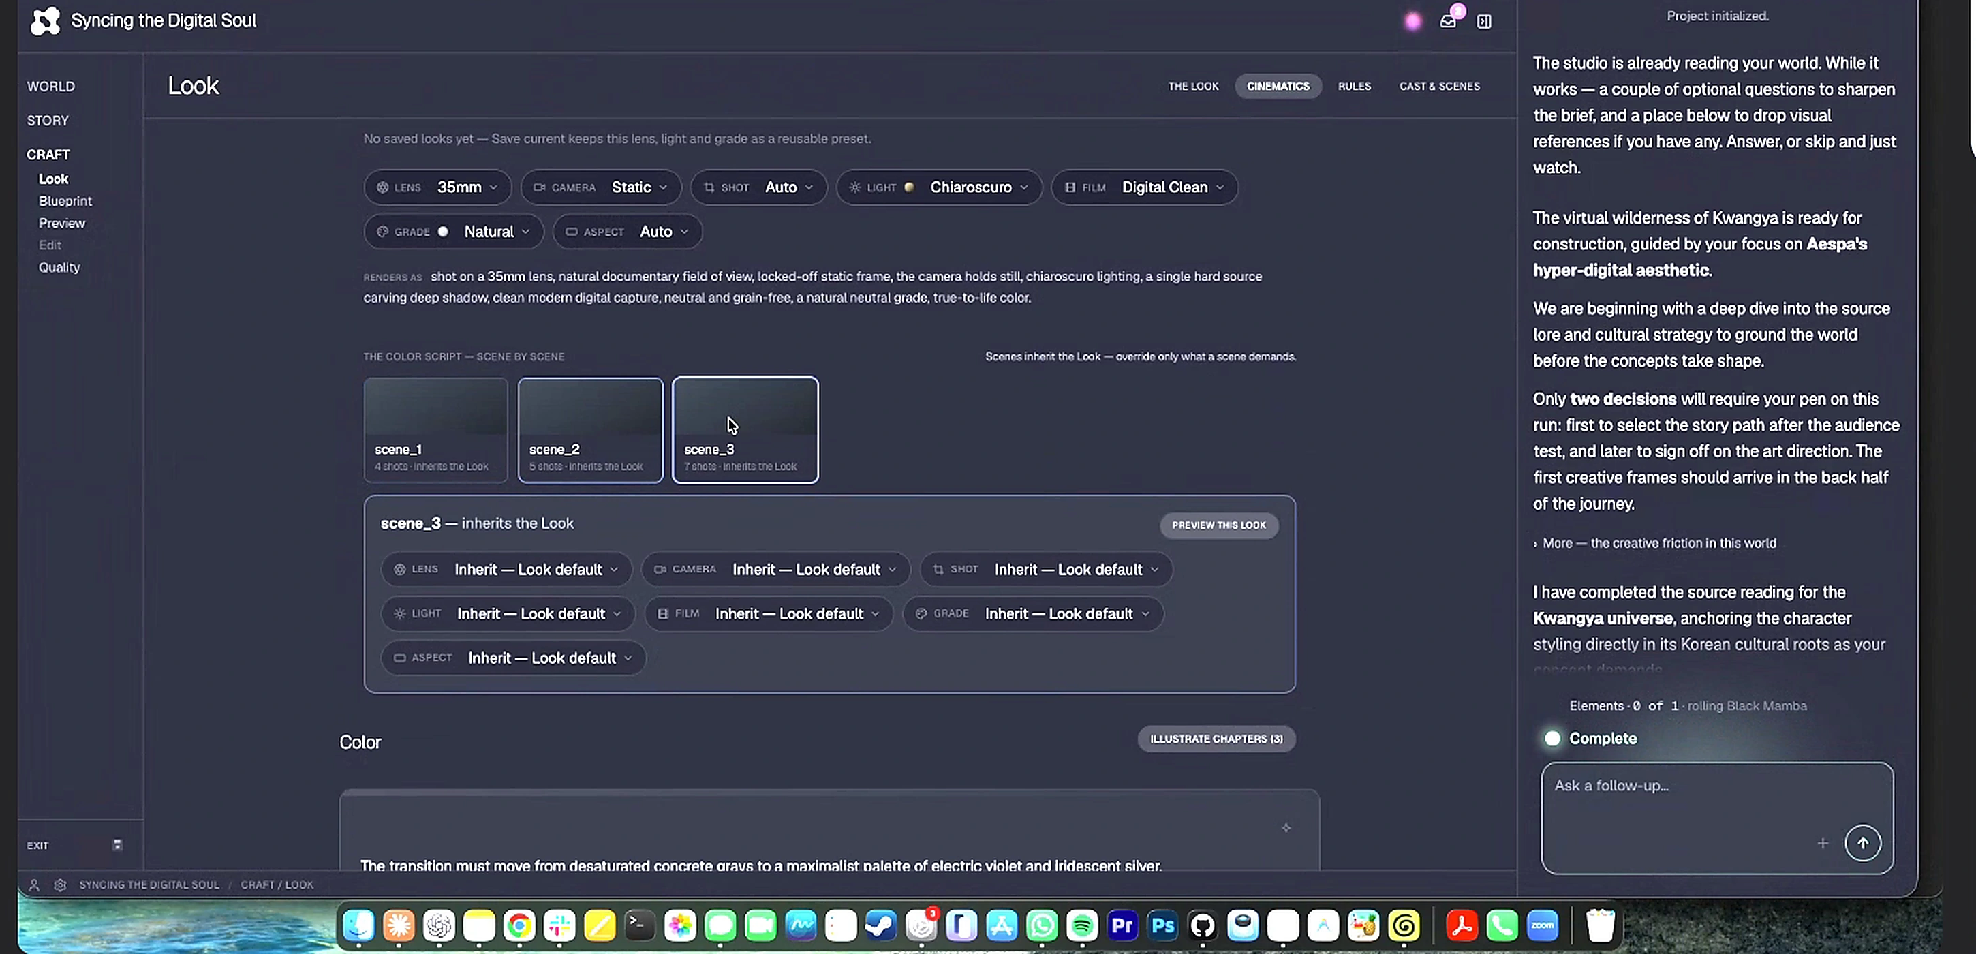Screen dimensions: 1976x954
Task: Click the app logo beside the project title
Action: [x=45, y=20]
